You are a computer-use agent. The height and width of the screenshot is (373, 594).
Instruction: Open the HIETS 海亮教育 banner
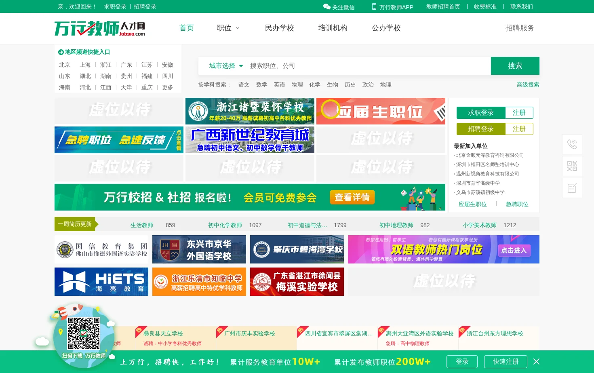(101, 282)
